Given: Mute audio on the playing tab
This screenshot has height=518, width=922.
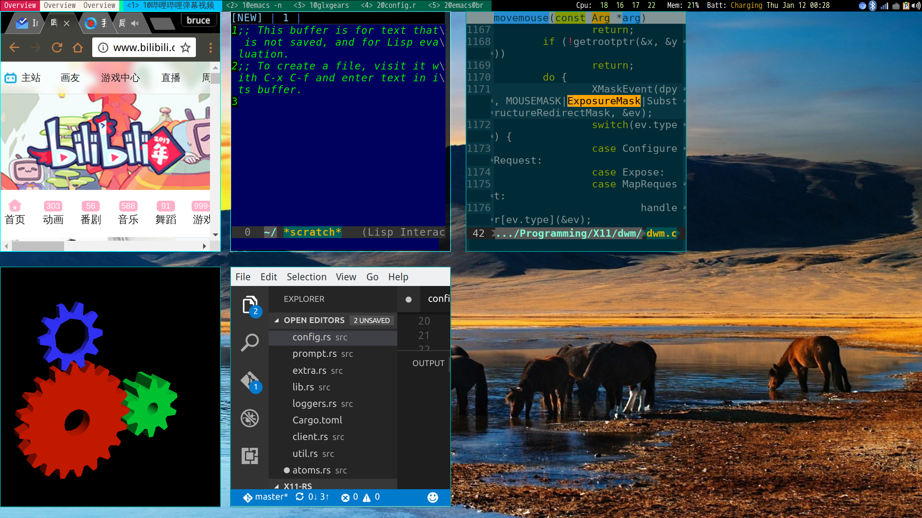Looking at the screenshot, I should 135,23.
